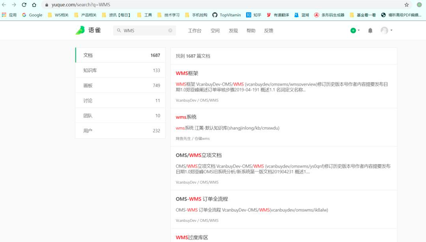This screenshot has height=242, width=426.
Task: Switch to the 讨论 results filter
Action: [x=120, y=101]
